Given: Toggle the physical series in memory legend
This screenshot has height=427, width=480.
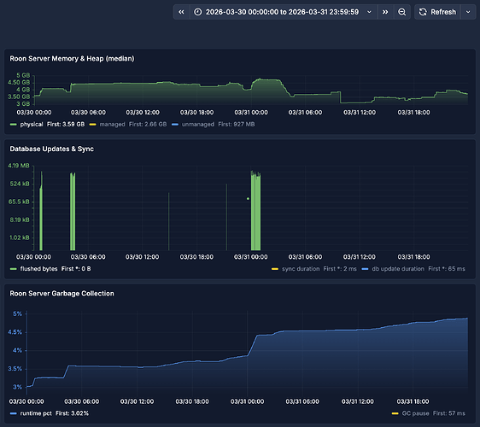Looking at the screenshot, I should coord(32,125).
